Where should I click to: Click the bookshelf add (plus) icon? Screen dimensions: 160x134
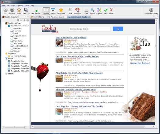pyautogui.click(x=24, y=20)
